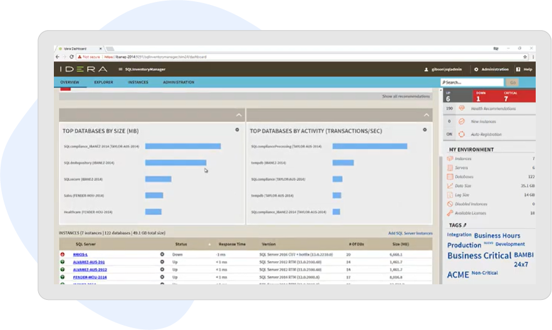Open Health Recommendations heart icon
The height and width of the screenshot is (330, 552).
click(x=462, y=108)
